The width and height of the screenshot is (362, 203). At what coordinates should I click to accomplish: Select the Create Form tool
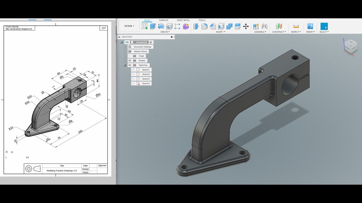186,27
